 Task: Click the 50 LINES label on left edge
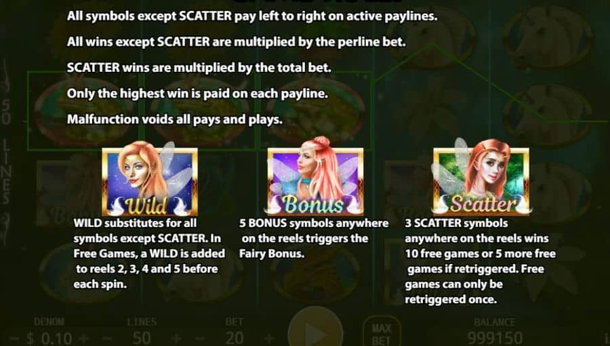click(x=5, y=152)
